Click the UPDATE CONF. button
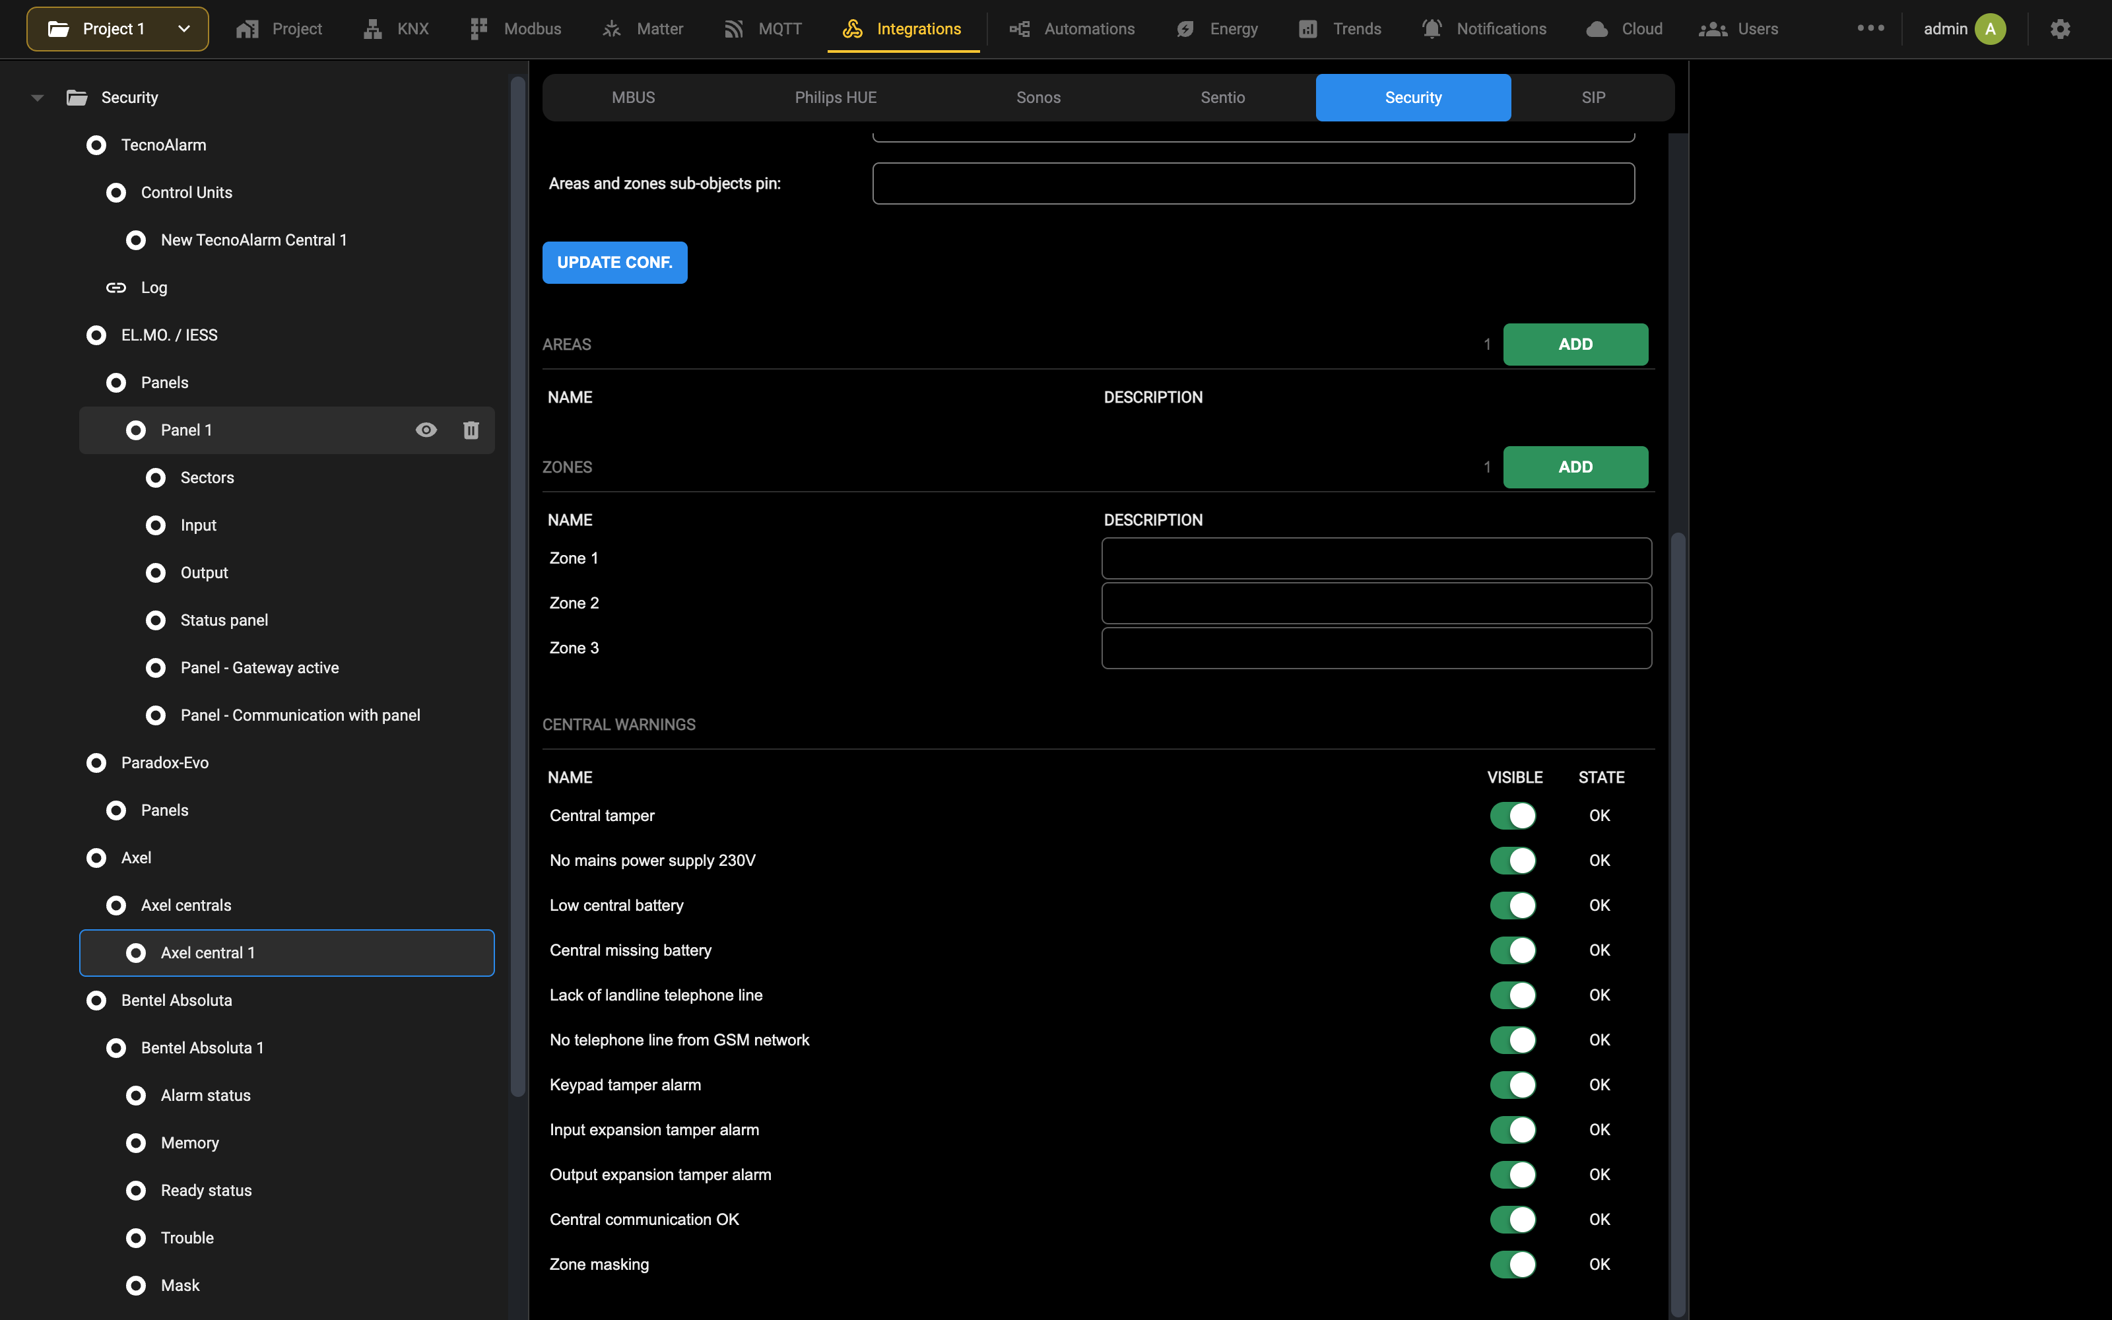 [x=615, y=263]
